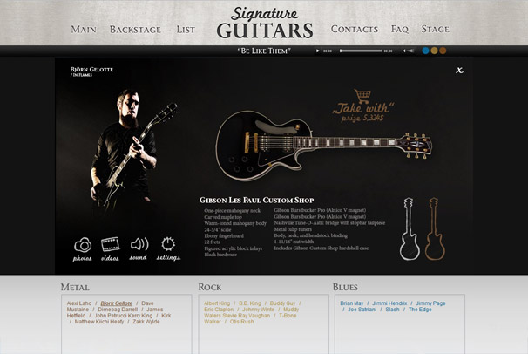Open the settings knob icon
The height and width of the screenshot is (354, 528).
point(168,244)
